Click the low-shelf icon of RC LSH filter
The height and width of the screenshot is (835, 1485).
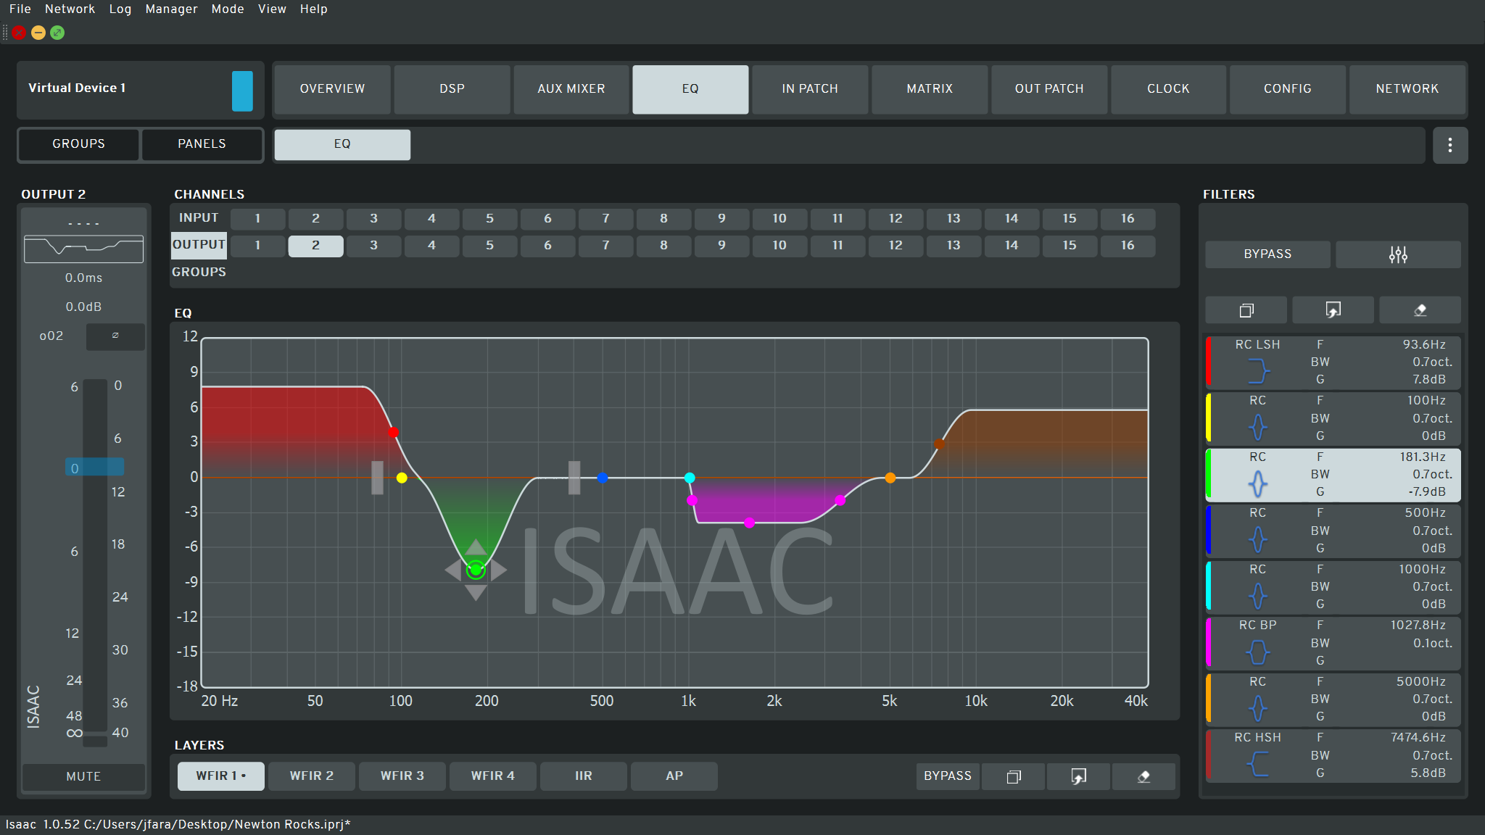click(1258, 371)
